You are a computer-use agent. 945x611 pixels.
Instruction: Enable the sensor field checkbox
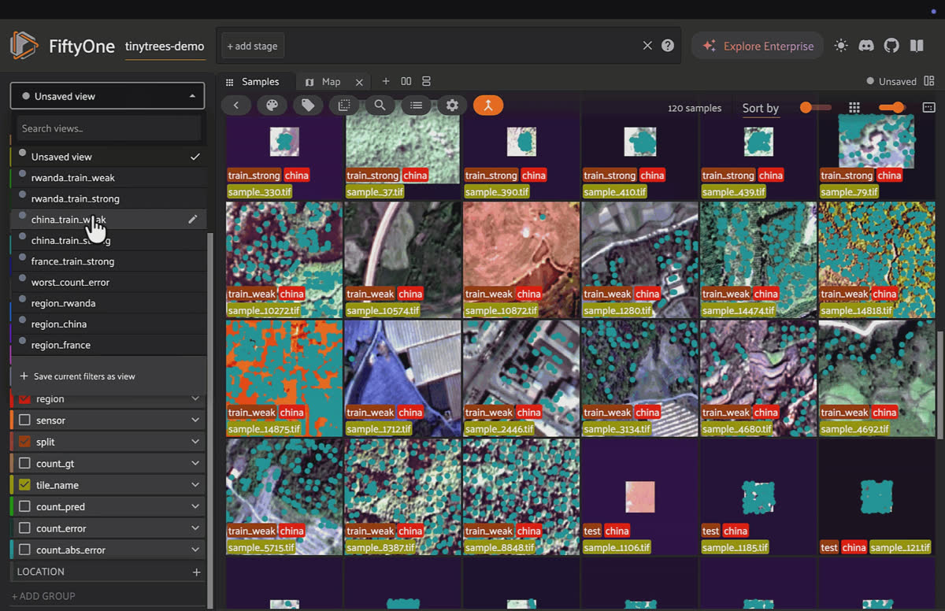tap(24, 420)
